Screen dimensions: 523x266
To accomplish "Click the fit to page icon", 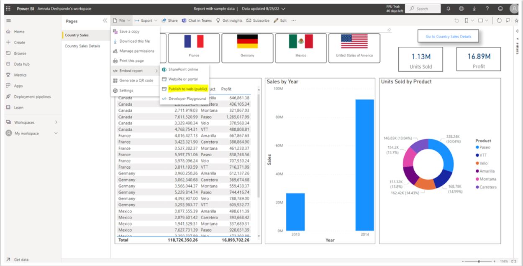I will pos(513,261).
